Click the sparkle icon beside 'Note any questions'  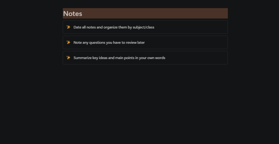[68, 42]
